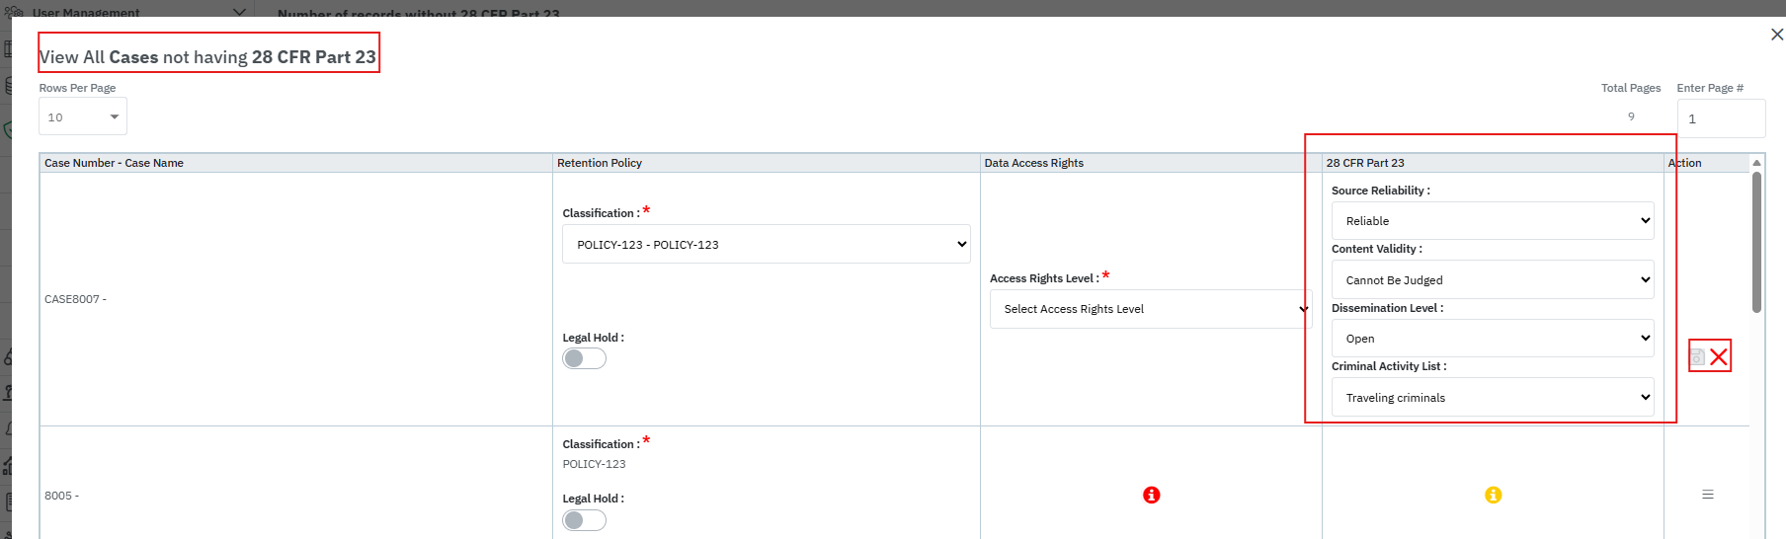
Task: Click the yellow 28 CFR Part 23 info icon
Action: coord(1493,495)
